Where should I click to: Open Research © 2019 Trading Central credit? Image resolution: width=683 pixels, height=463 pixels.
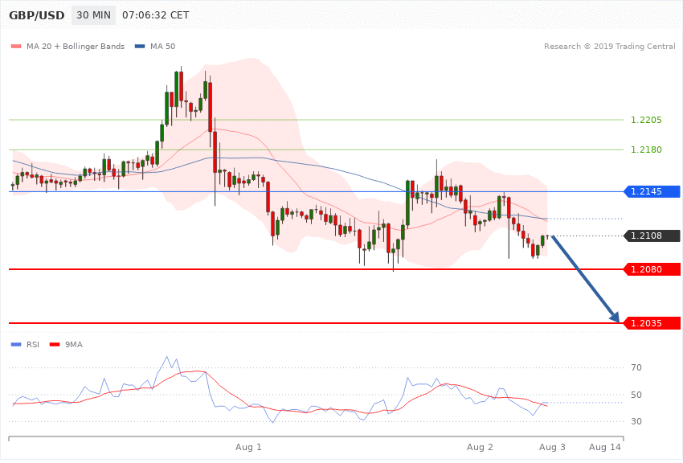point(609,46)
